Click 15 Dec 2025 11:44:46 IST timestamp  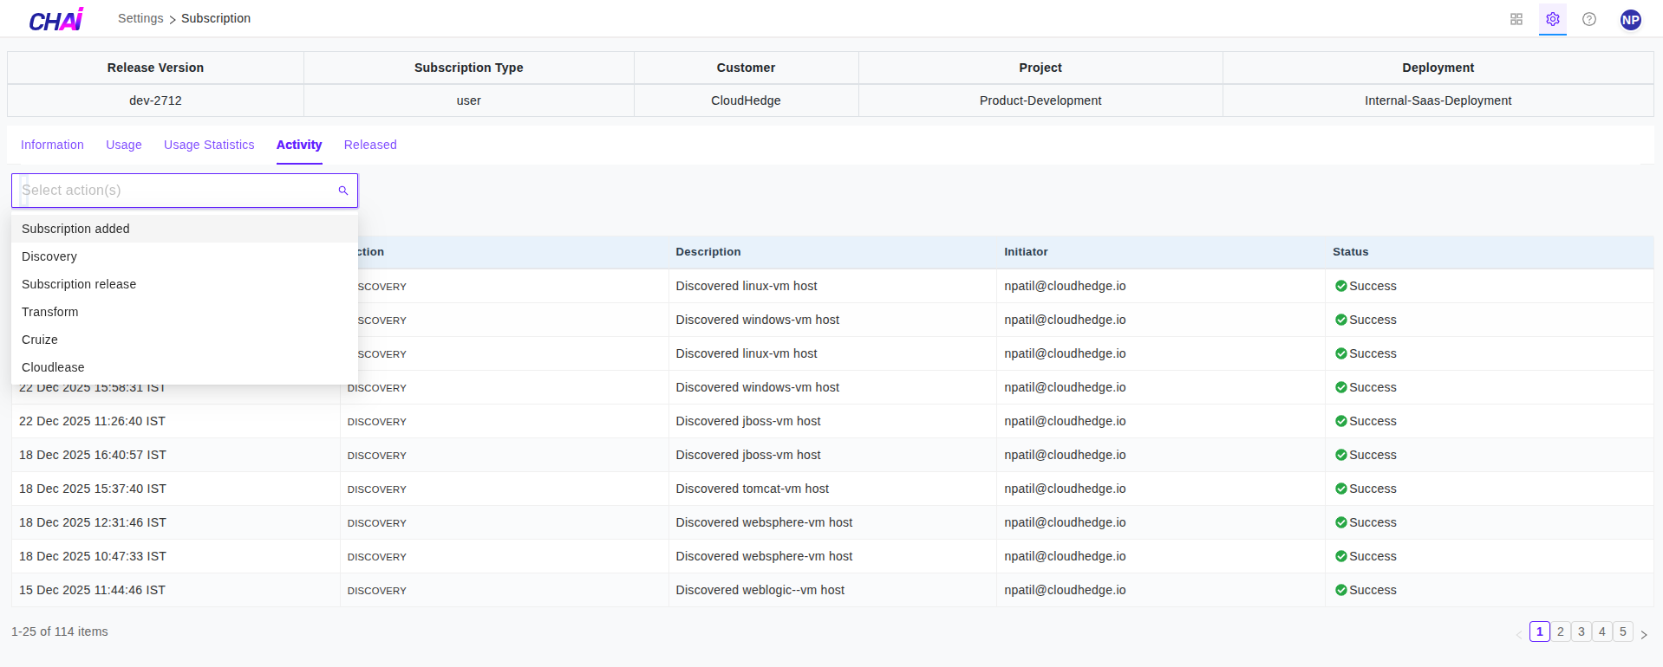click(x=92, y=590)
